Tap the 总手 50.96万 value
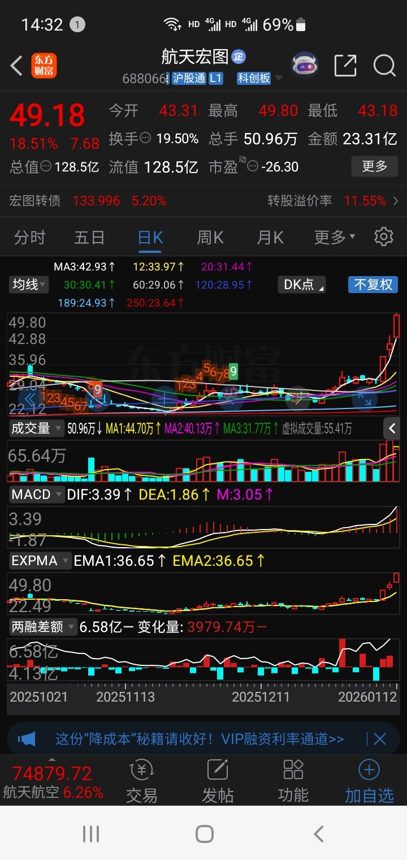 270,139
